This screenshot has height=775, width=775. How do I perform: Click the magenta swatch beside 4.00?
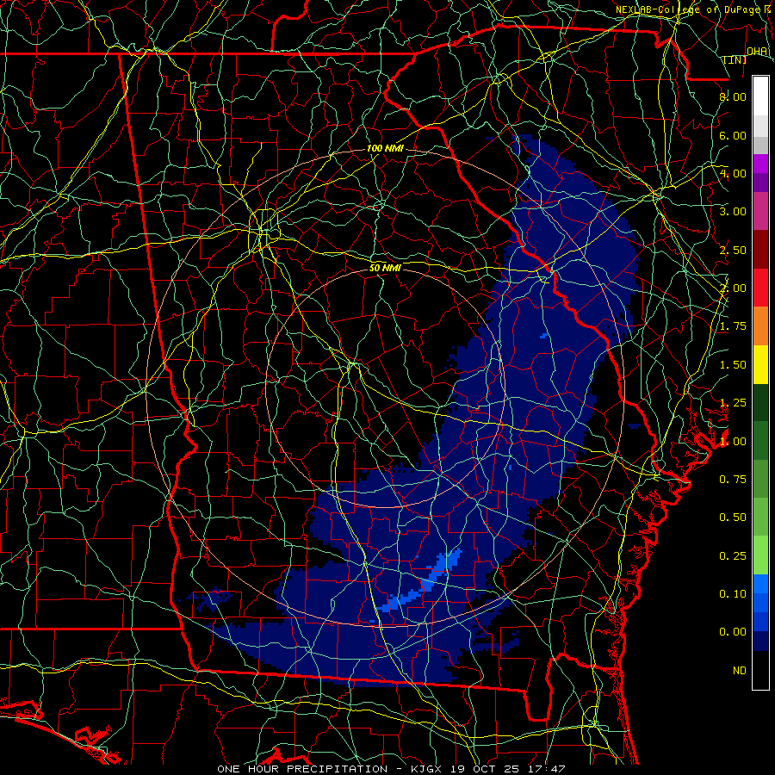[x=760, y=164]
